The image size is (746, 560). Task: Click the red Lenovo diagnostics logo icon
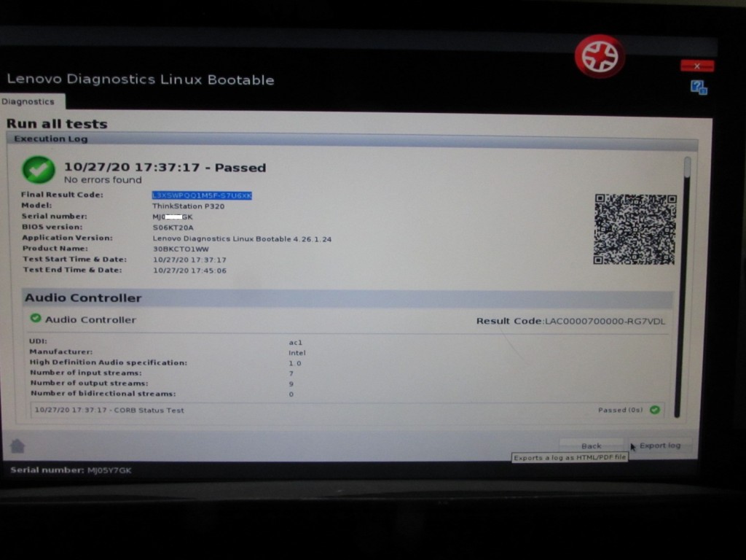[x=600, y=56]
